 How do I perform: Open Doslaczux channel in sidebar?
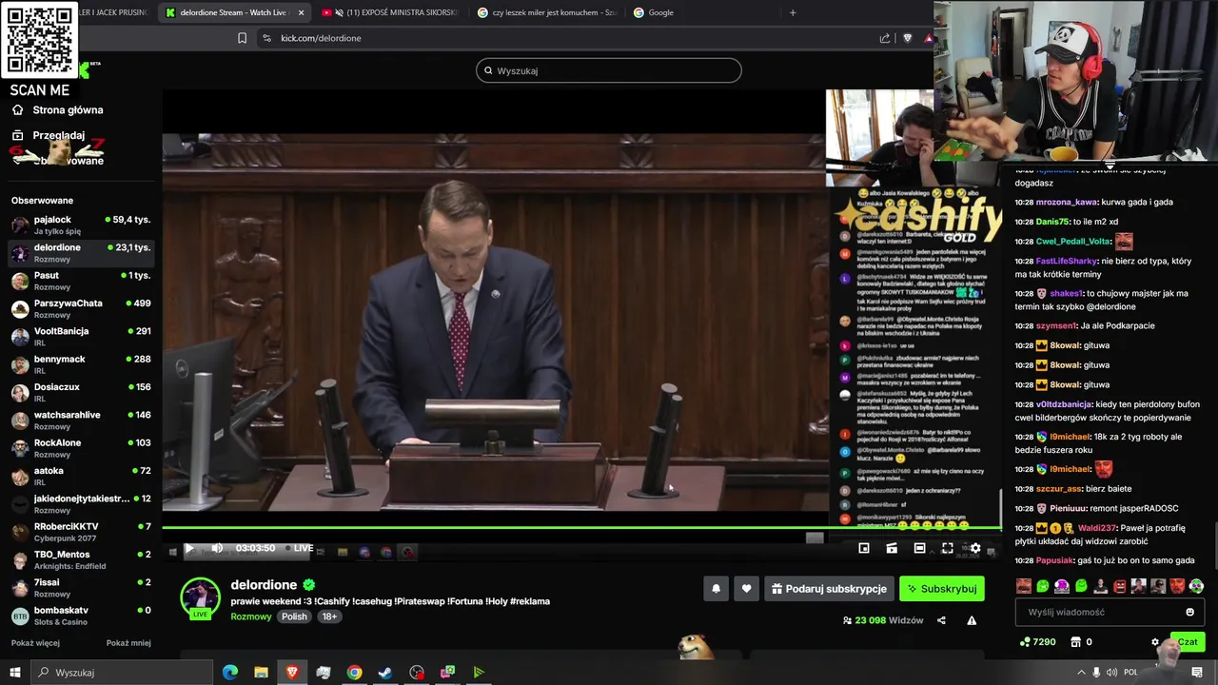coord(81,392)
